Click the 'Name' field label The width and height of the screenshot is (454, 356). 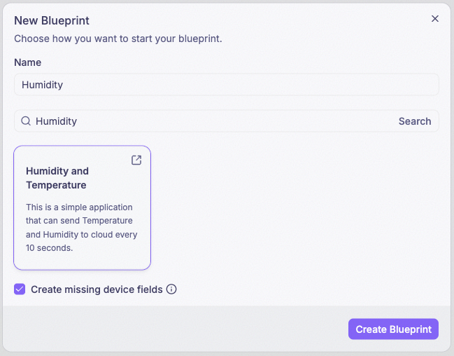click(27, 62)
